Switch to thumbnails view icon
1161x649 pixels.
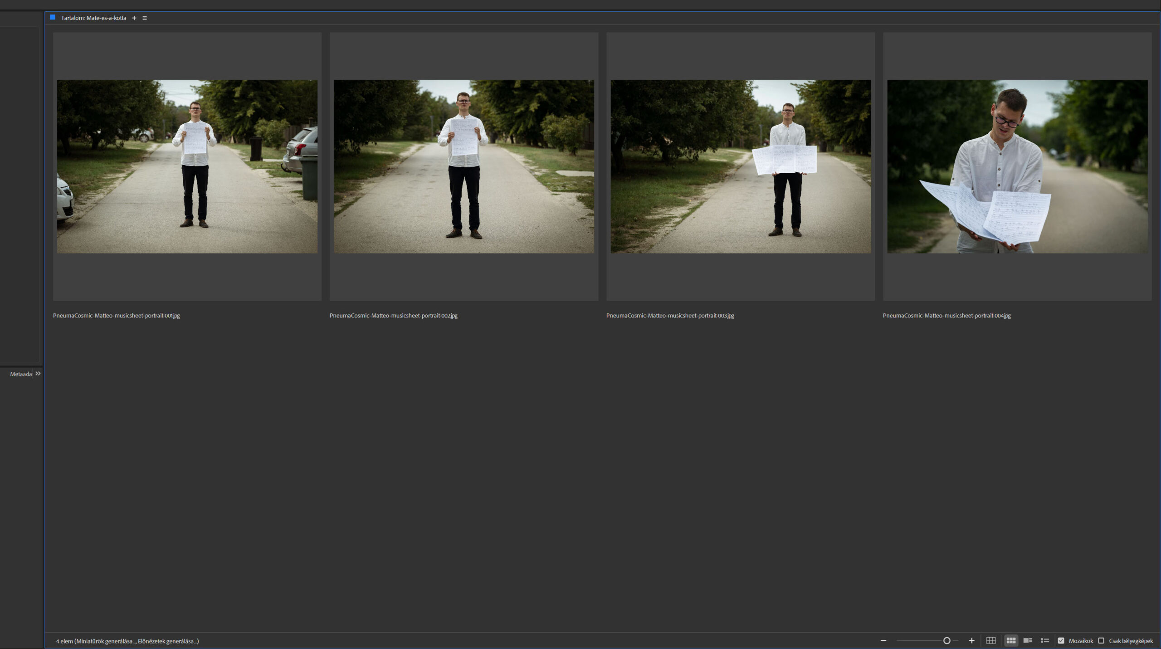(x=1011, y=640)
